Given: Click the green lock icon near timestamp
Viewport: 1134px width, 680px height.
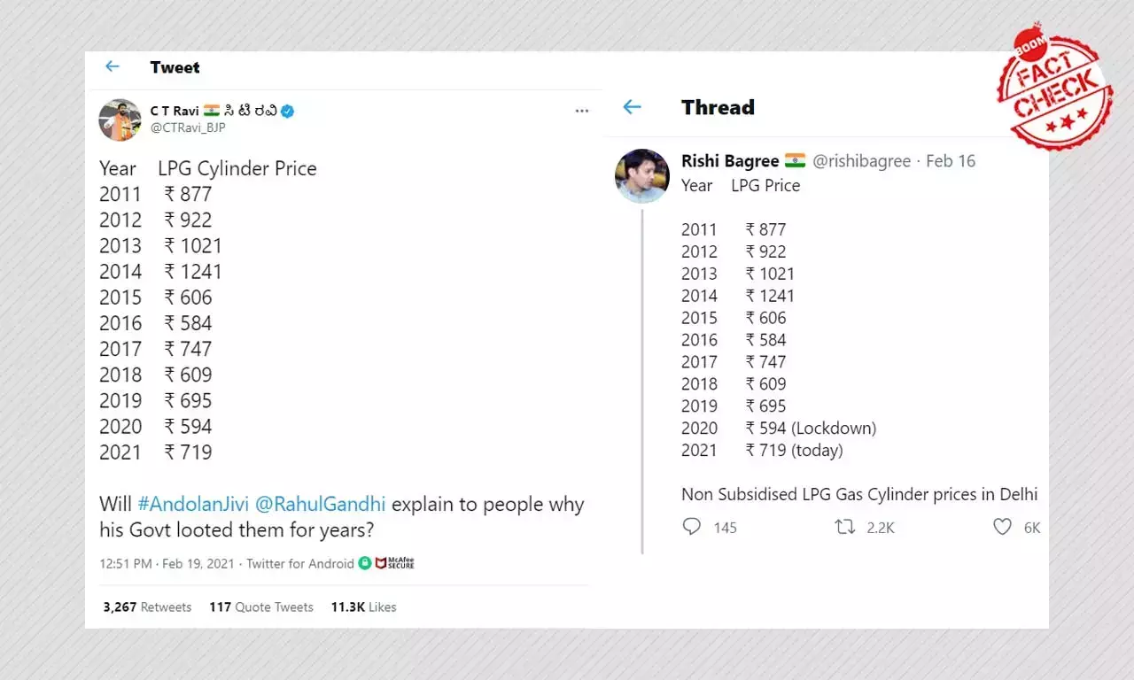Looking at the screenshot, I should pos(364,563).
